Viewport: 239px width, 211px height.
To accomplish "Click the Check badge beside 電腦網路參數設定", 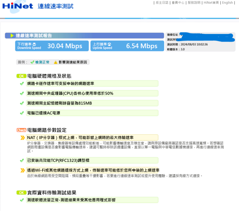I will 22,130.
